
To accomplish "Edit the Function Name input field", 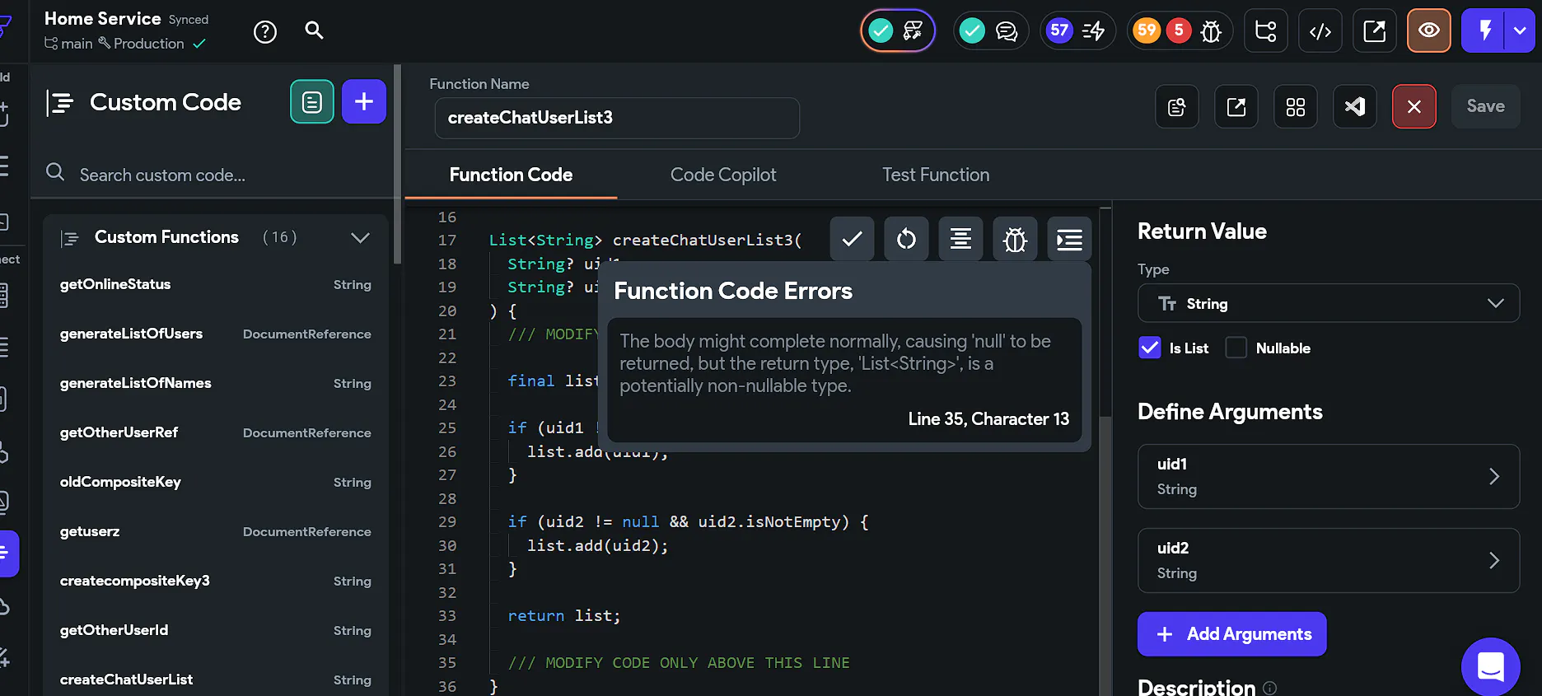I will pyautogui.click(x=617, y=118).
